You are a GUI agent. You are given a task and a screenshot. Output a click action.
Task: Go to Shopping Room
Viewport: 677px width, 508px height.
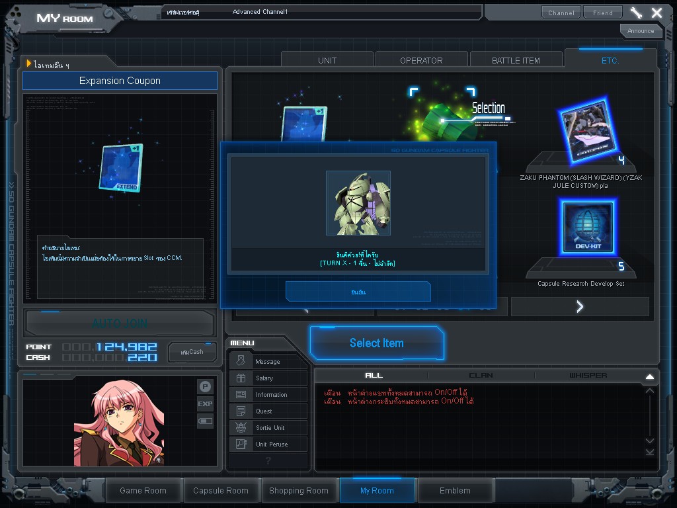tap(299, 491)
